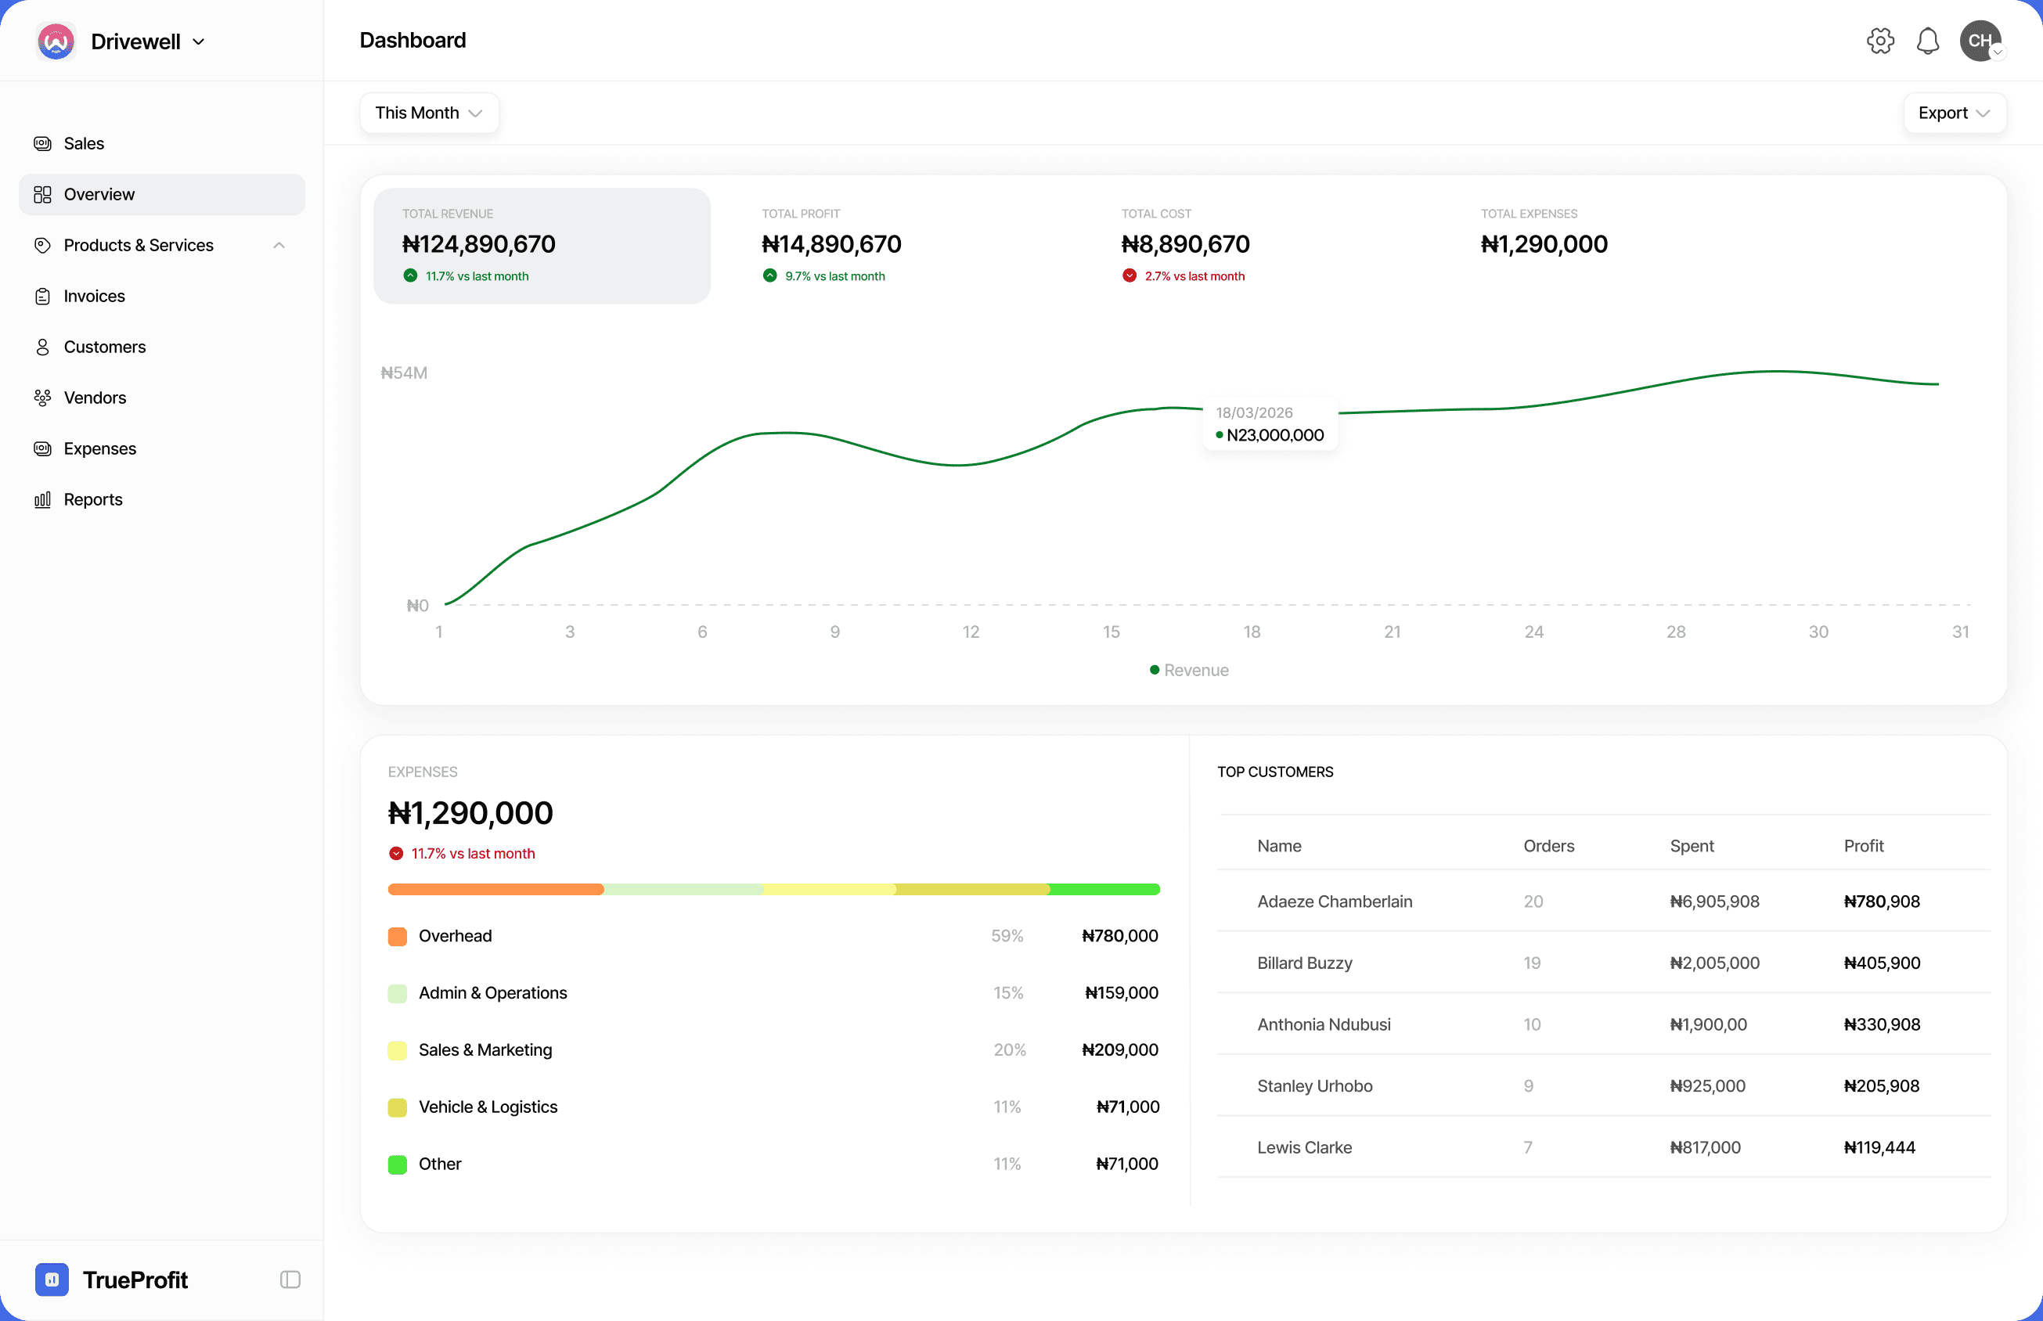Viewport: 2043px width, 1321px height.
Task: Open Invoices page
Action: (x=162, y=296)
